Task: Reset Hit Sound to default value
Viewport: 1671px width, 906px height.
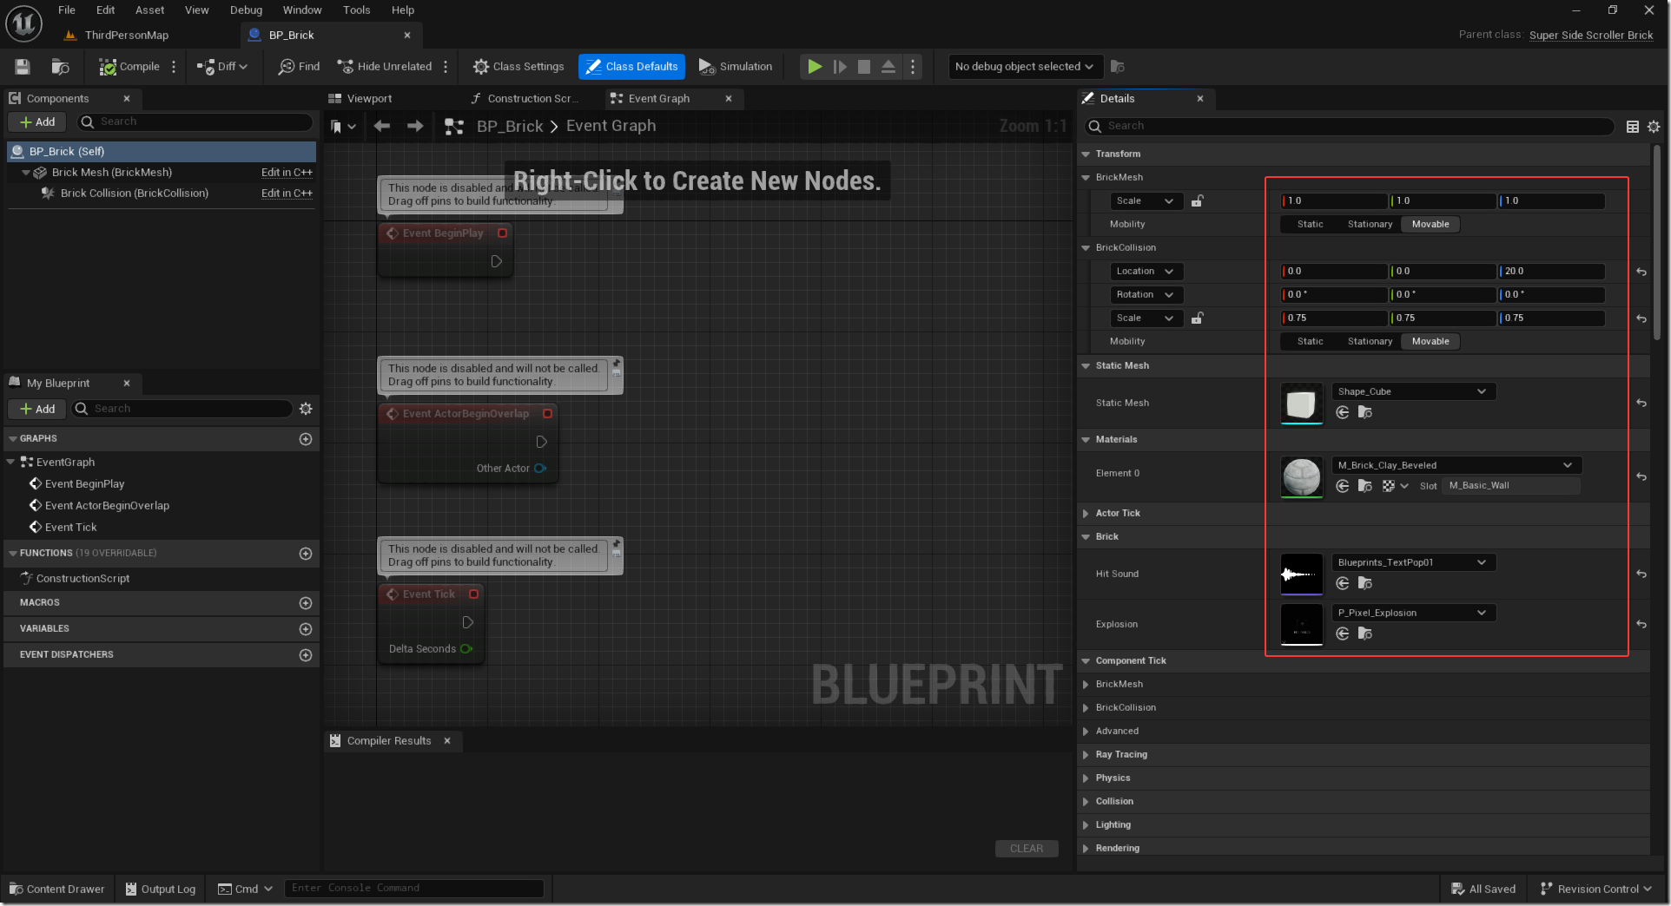Action: pyautogui.click(x=1641, y=574)
